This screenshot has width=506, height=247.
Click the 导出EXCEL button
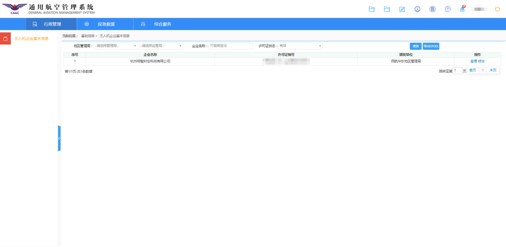click(x=431, y=46)
